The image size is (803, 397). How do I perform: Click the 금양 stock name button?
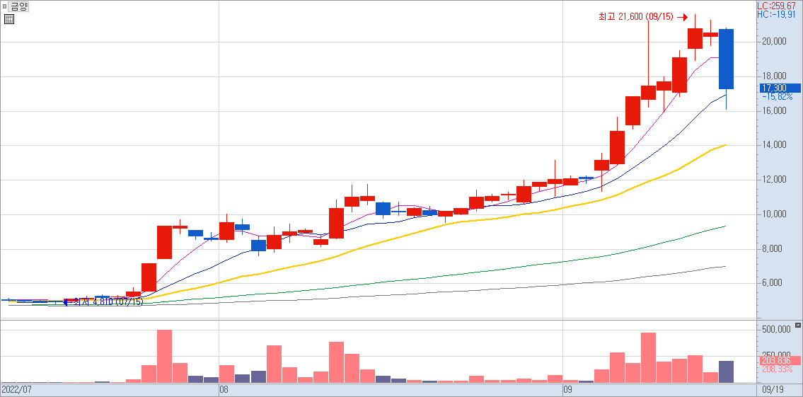click(x=20, y=6)
